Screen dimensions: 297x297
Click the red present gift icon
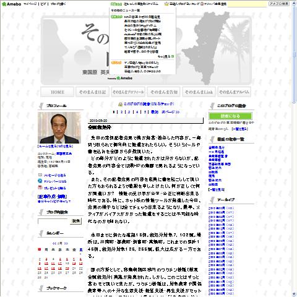40,187
